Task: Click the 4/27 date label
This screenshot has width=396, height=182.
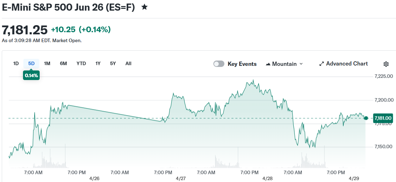Action: click(181, 178)
